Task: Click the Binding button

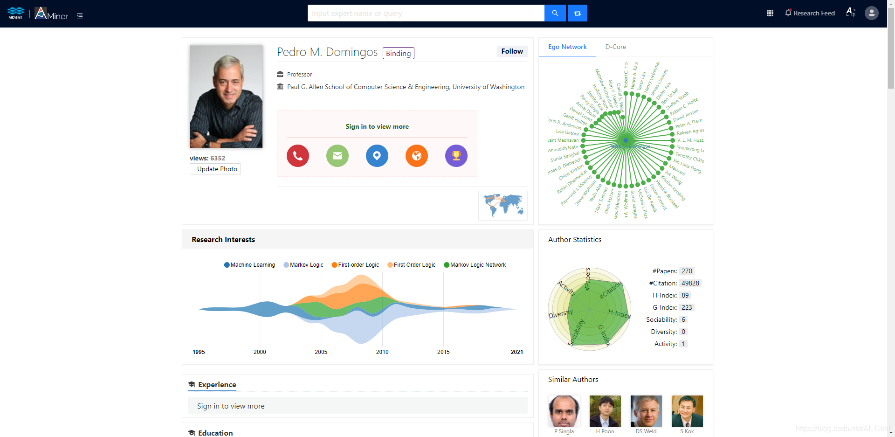Action: tap(399, 53)
